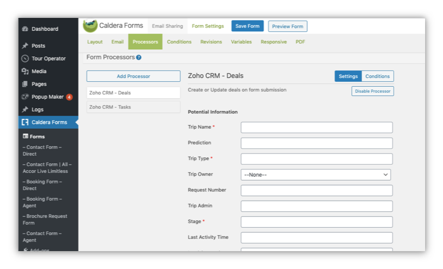
Task: Click the Request Number input field
Action: (x=317, y=190)
